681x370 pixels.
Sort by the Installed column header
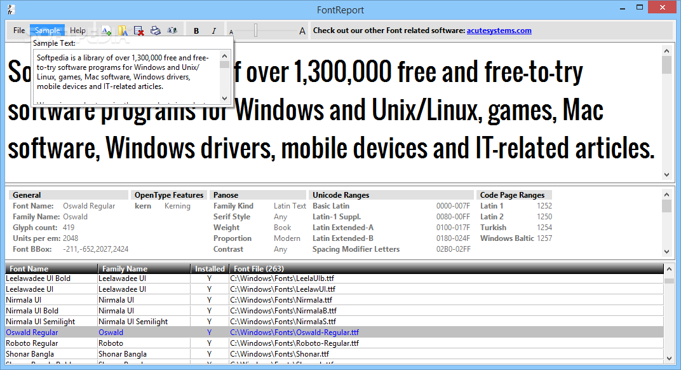click(210, 269)
